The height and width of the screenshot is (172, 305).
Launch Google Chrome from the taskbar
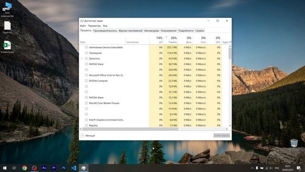[x=24, y=168]
